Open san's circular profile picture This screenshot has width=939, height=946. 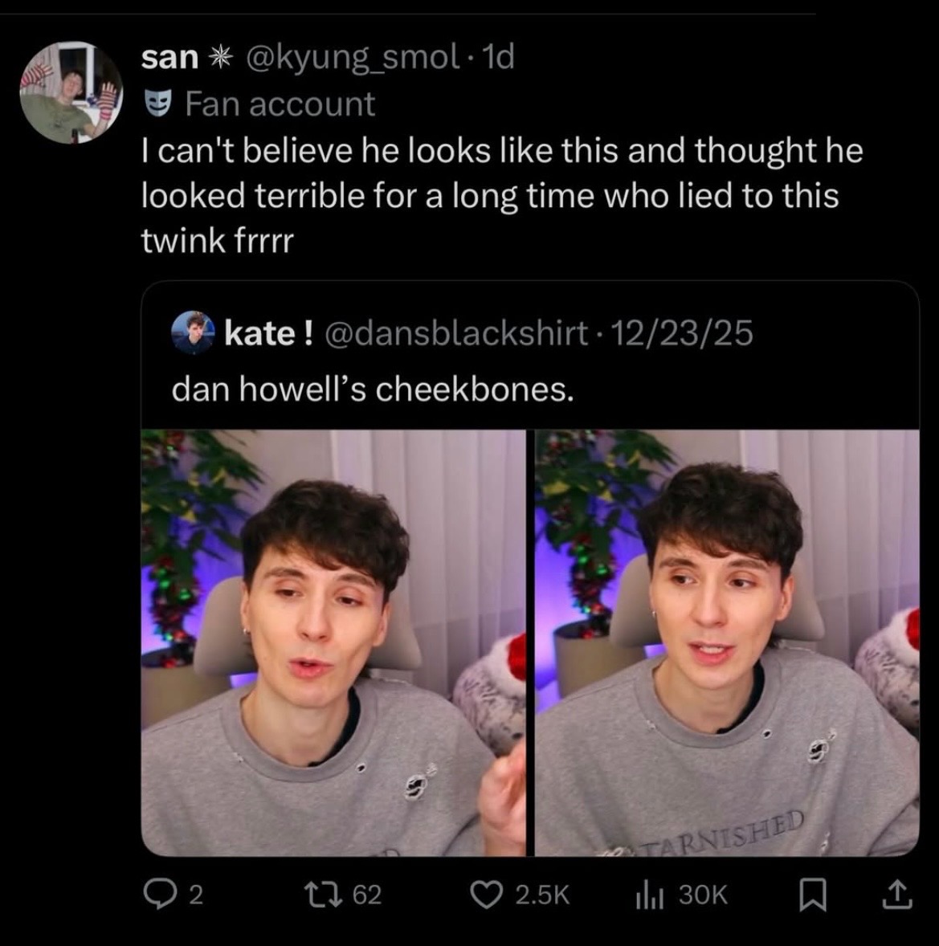pyautogui.click(x=71, y=92)
